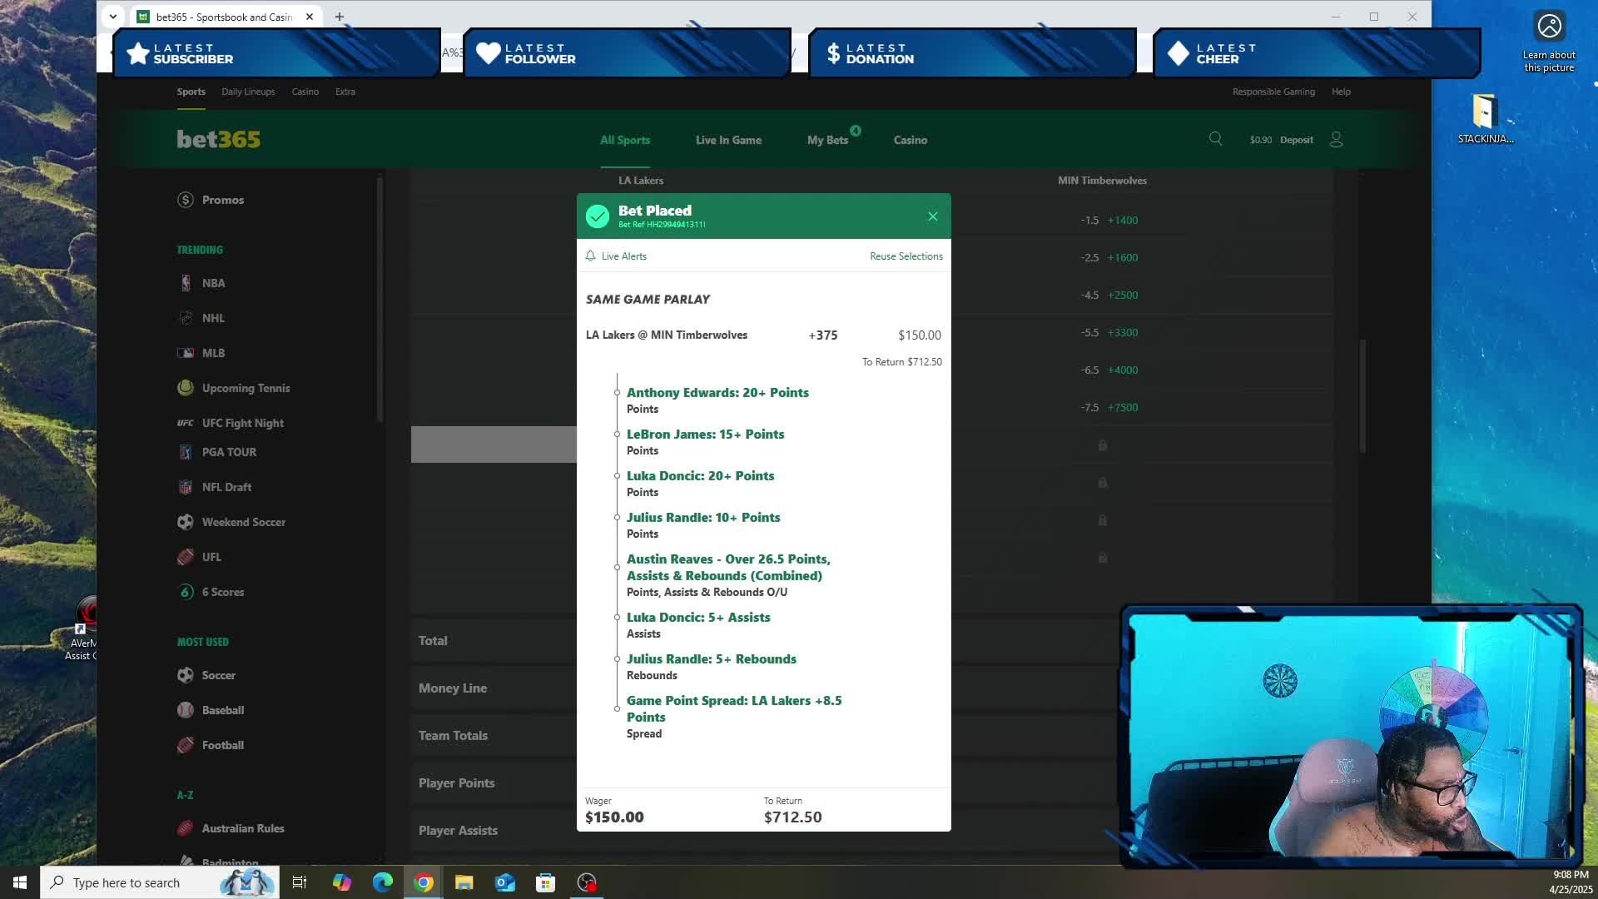This screenshot has width=1598, height=899.
Task: Click the Live Alerts bell icon
Action: click(590, 256)
